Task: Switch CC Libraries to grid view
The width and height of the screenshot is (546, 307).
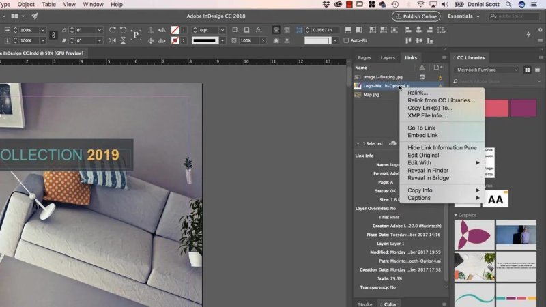Action: (527, 70)
